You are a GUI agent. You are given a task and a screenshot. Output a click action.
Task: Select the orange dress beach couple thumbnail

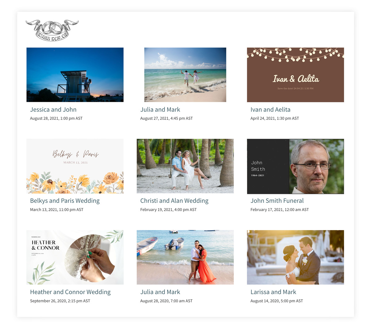[185, 257]
